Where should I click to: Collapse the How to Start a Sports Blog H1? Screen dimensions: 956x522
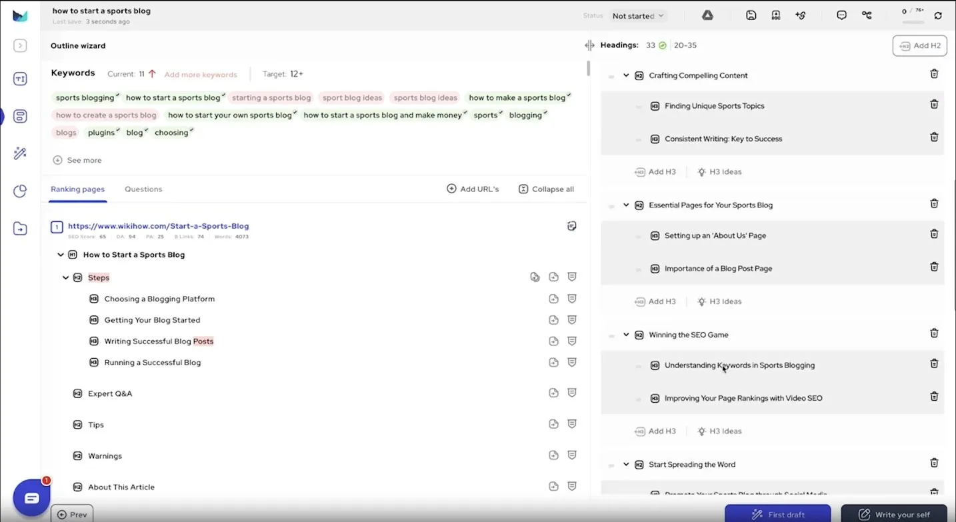(61, 255)
